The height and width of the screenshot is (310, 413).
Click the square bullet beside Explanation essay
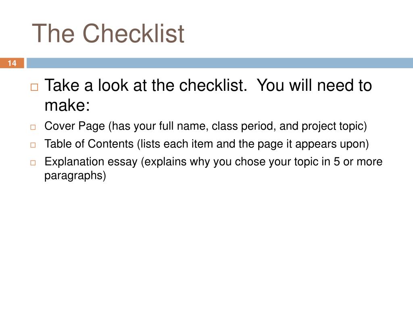[x=33, y=163]
